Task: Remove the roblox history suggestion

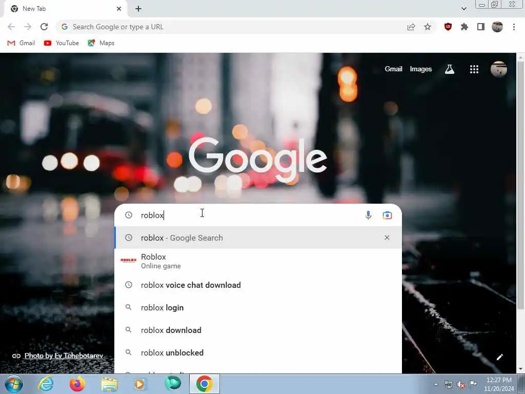Action: pos(387,238)
